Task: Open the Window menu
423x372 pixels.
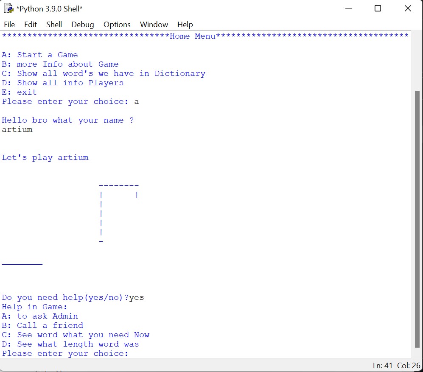Action: (x=154, y=24)
